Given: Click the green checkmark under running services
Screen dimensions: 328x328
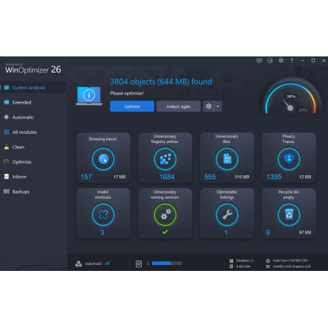Looking at the screenshot, I should [x=165, y=232].
